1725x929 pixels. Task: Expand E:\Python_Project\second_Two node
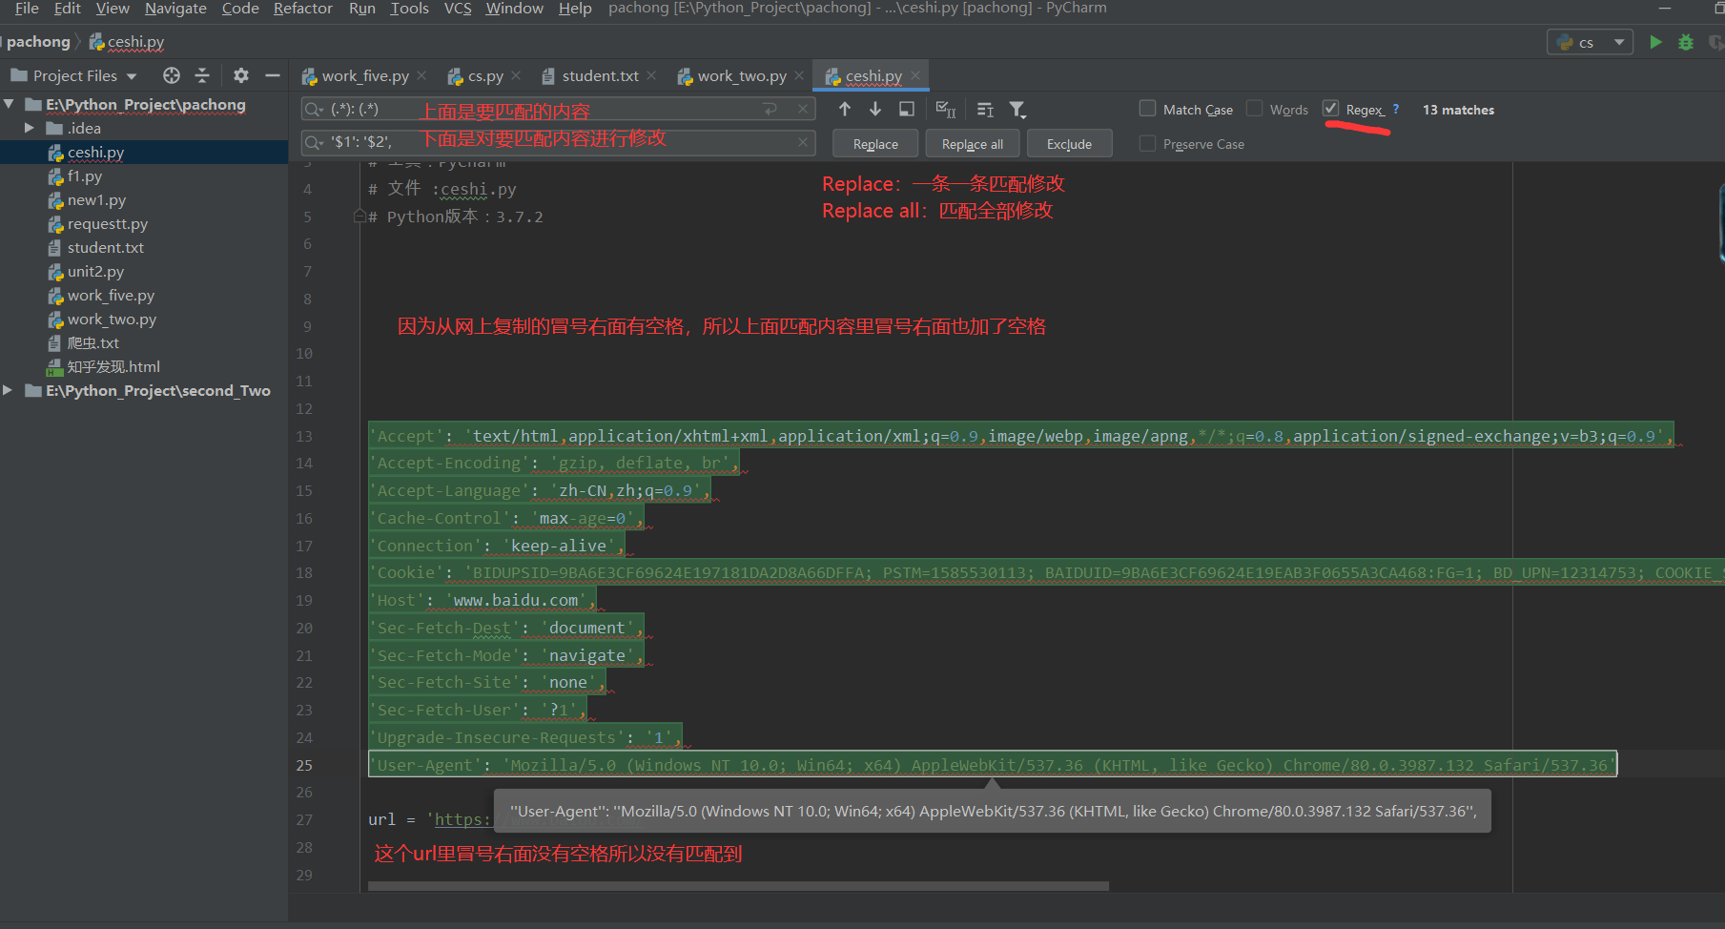9,390
